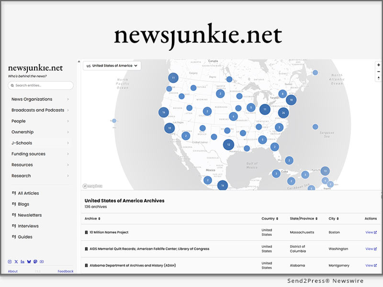The height and width of the screenshot is (287, 383).
Task: Click the Bluesky butterfly icon
Action: point(29,262)
